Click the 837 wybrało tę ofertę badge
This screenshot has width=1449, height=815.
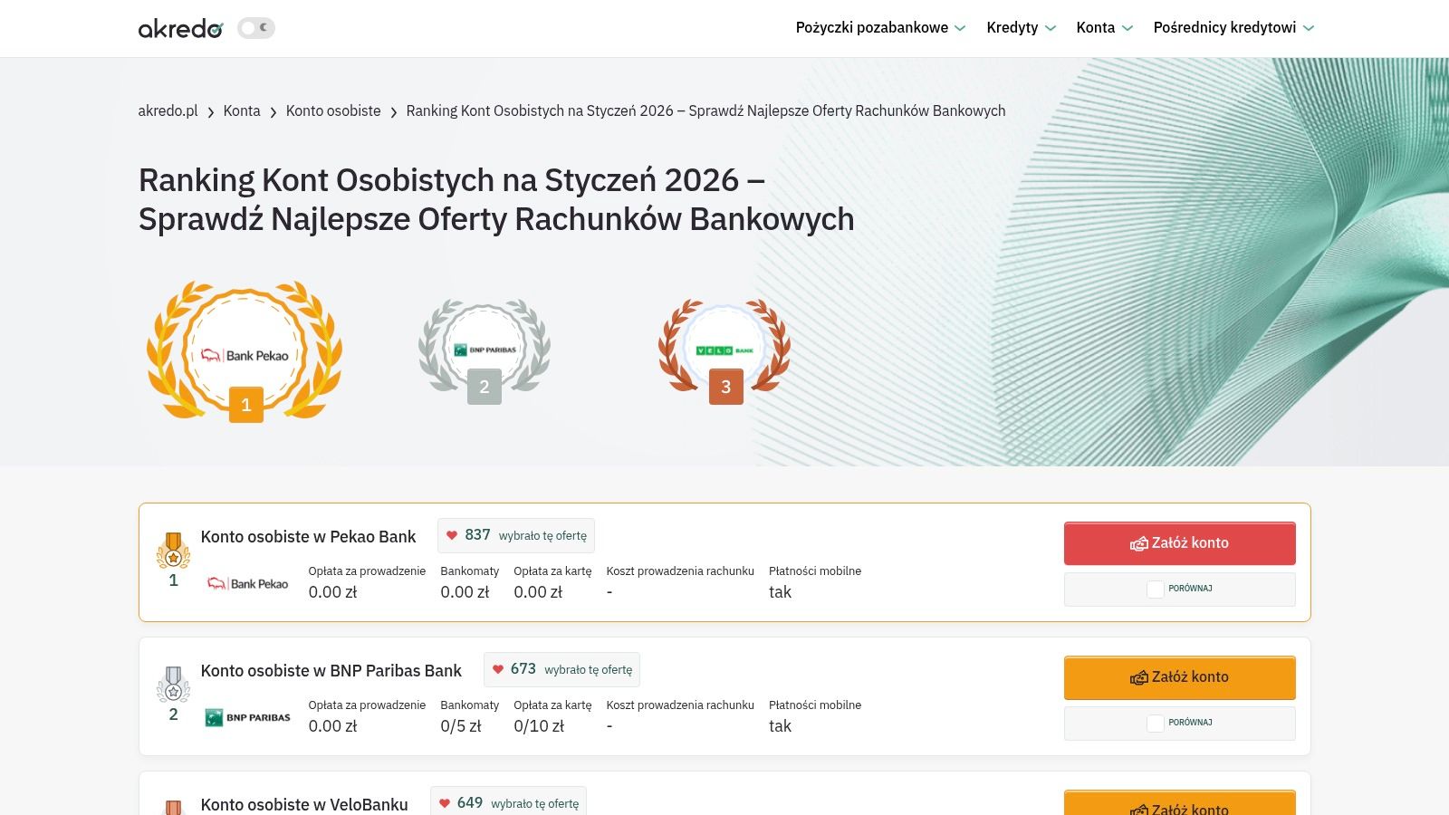(x=516, y=535)
